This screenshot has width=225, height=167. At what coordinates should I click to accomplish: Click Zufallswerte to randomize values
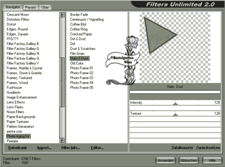[x=182, y=148]
